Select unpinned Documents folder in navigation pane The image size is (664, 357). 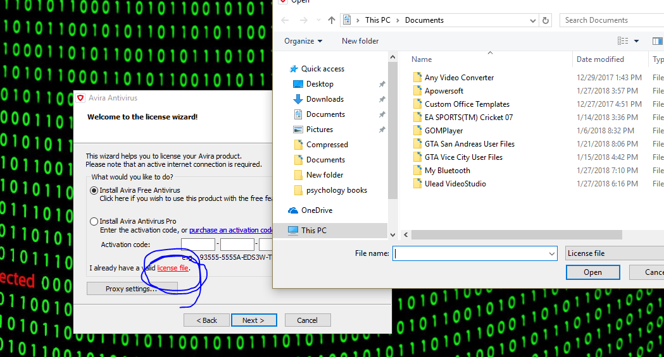pyautogui.click(x=325, y=160)
